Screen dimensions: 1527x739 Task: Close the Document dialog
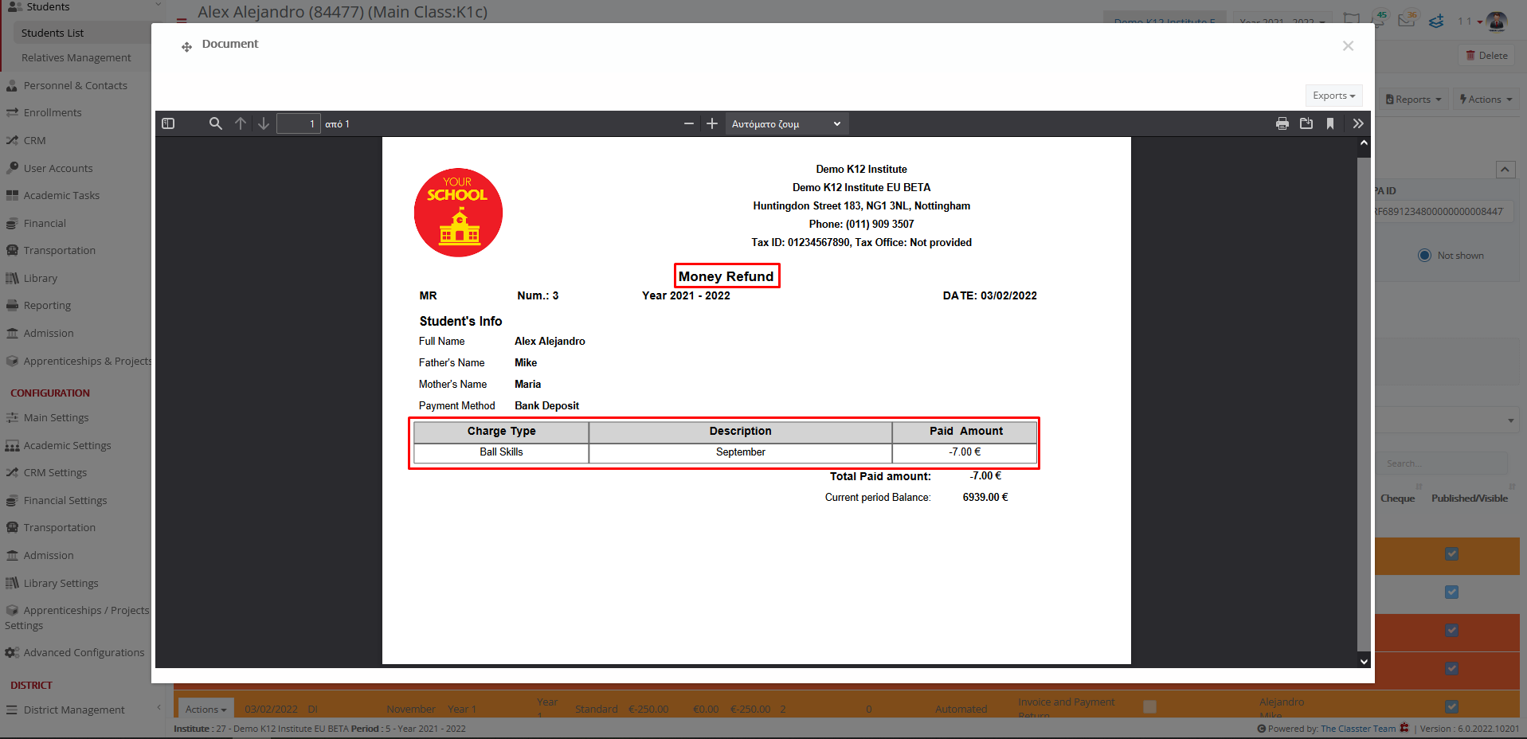(1348, 46)
